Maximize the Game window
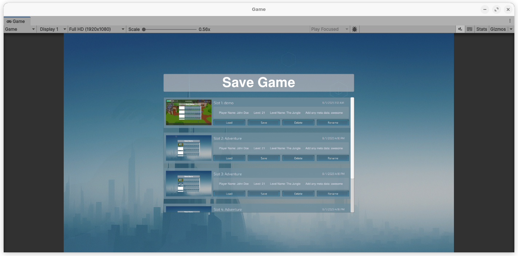The height and width of the screenshot is (256, 518). pyautogui.click(x=496, y=9)
